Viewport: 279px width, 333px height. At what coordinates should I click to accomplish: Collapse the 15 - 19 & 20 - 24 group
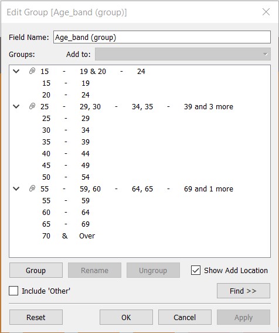click(16, 71)
